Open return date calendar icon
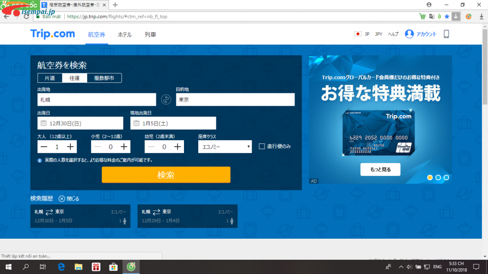This screenshot has height=274, width=488. 136,123
